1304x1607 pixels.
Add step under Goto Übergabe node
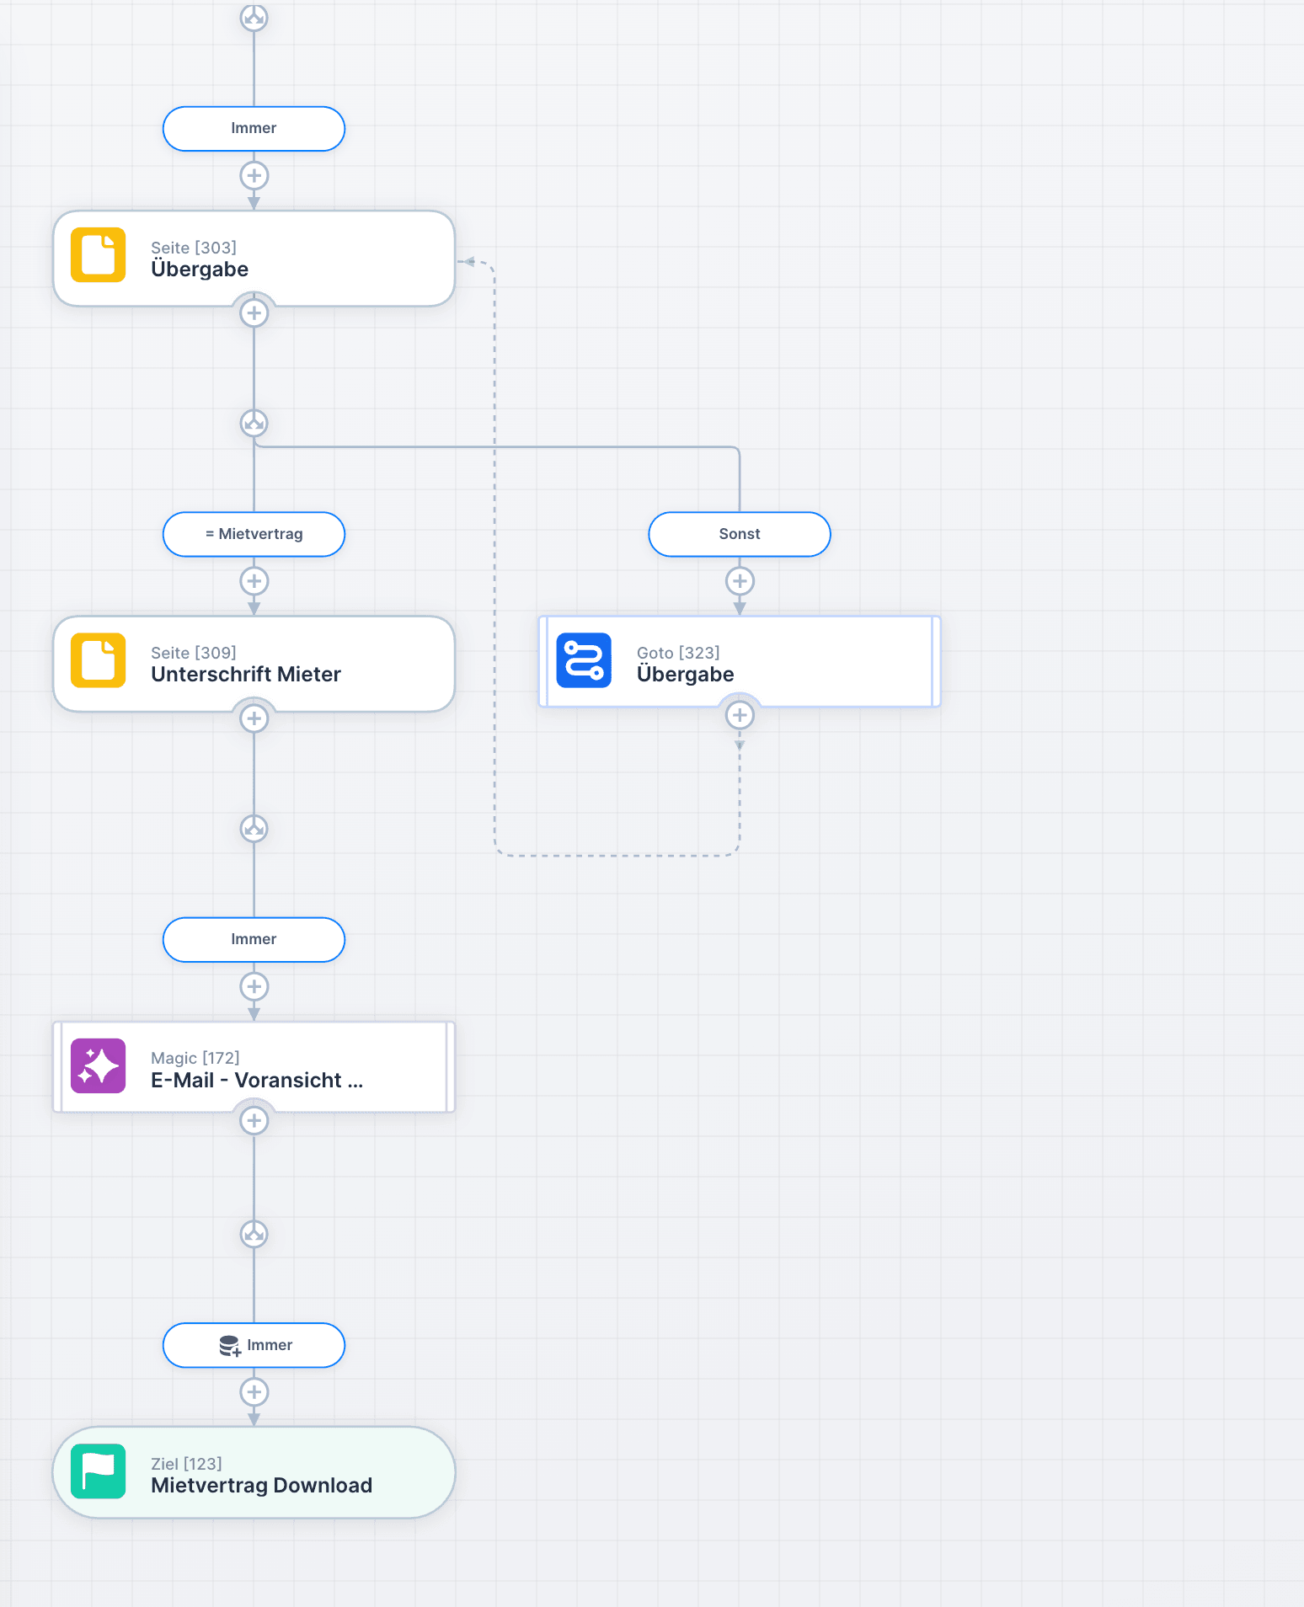pos(740,716)
